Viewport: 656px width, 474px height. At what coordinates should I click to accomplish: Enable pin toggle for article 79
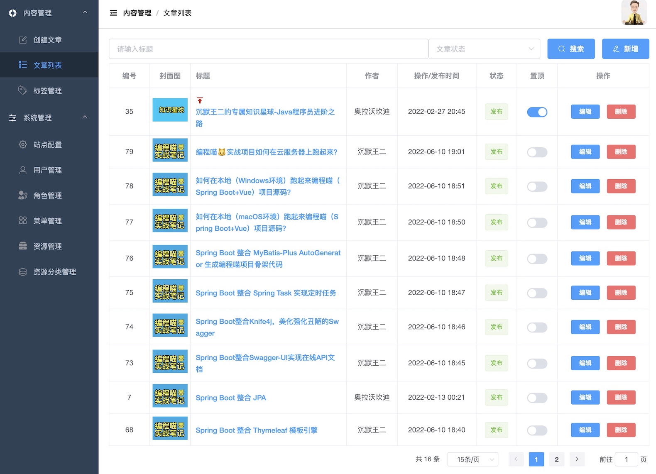click(537, 152)
